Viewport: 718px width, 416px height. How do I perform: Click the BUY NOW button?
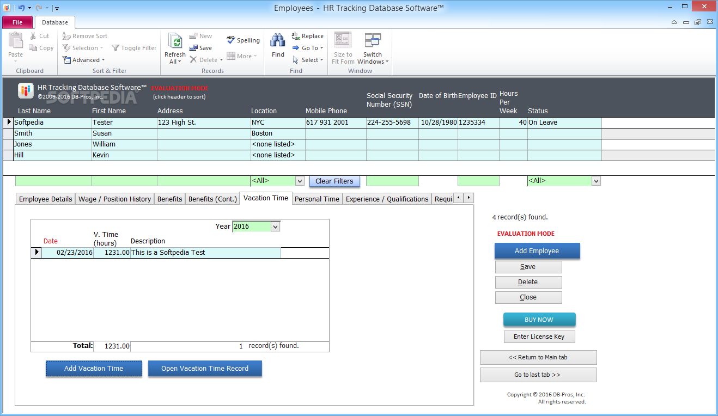pyautogui.click(x=539, y=320)
